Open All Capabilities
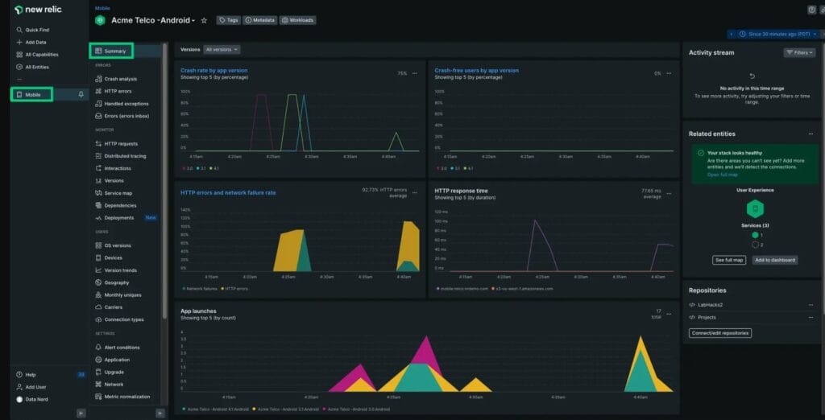This screenshot has height=420, width=825. (x=37, y=55)
